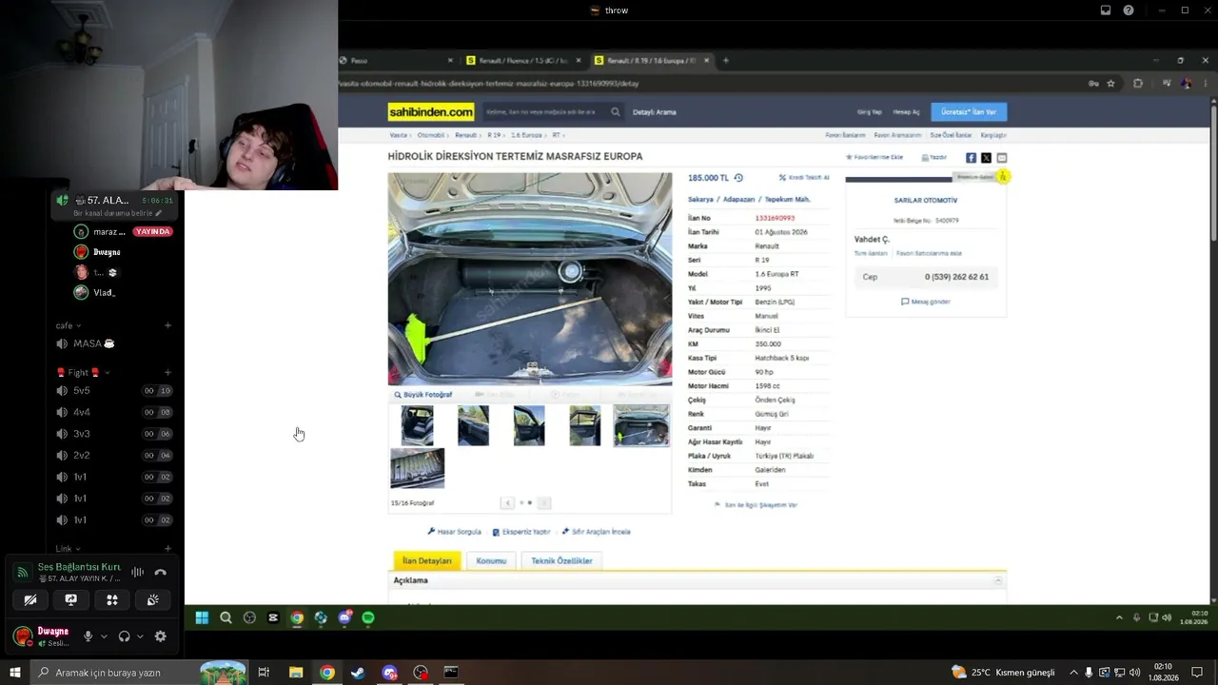Image resolution: width=1218 pixels, height=685 pixels.
Task: Toggle Discord headphone deafen
Action: [124, 636]
